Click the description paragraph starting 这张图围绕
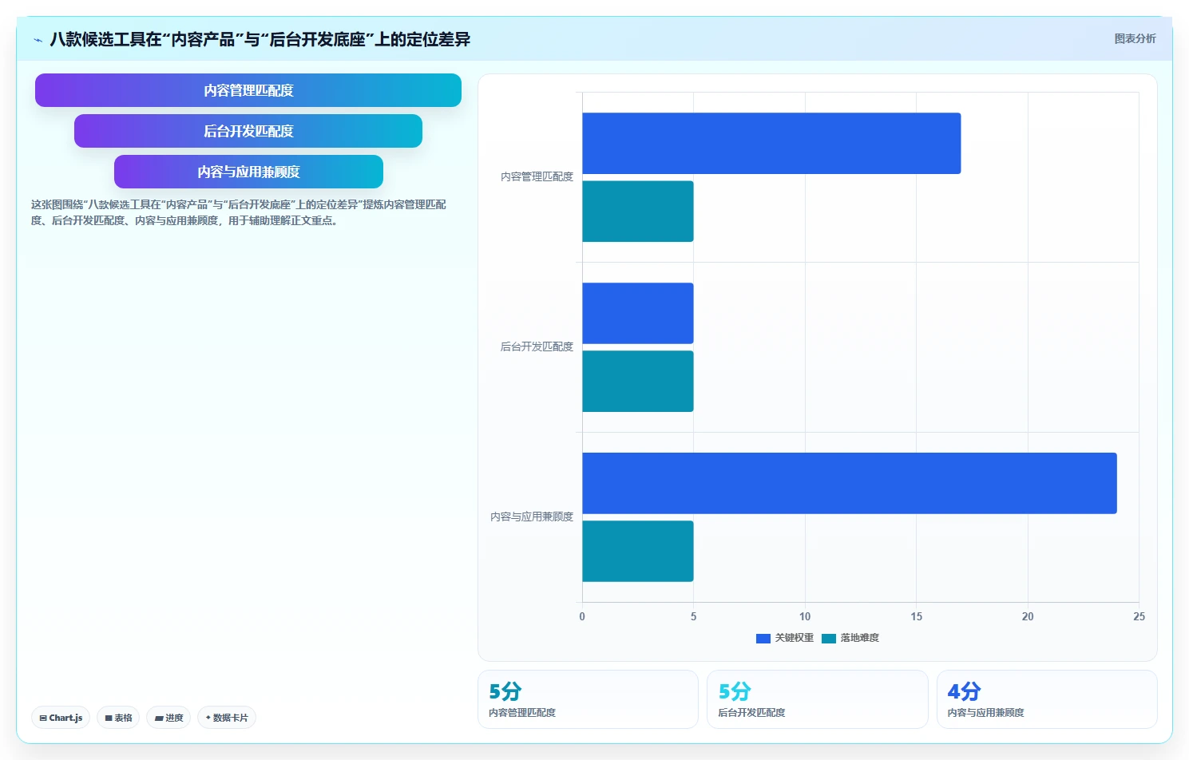The image size is (1189, 760). [239, 212]
